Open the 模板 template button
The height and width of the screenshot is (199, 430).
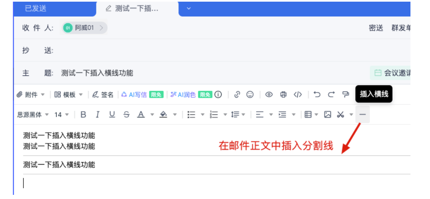click(65, 95)
